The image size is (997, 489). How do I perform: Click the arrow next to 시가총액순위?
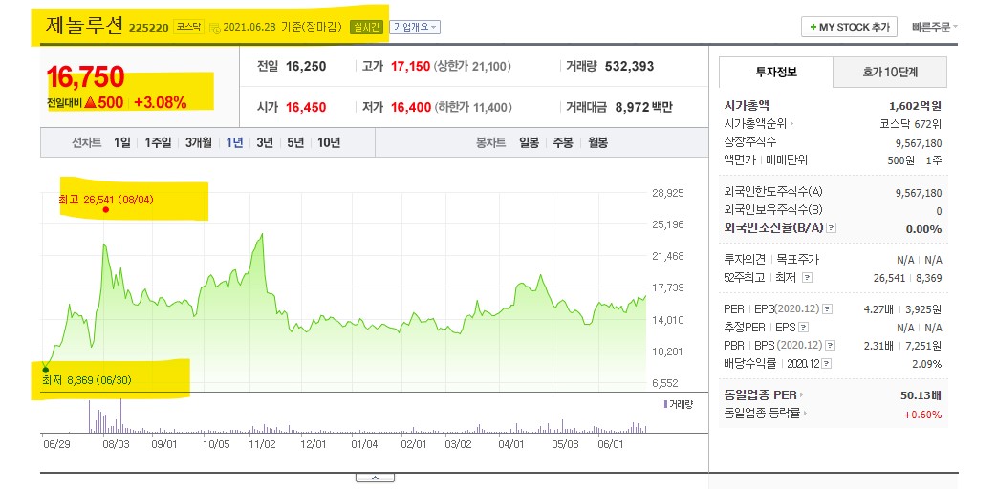click(791, 124)
